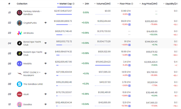
Task: Open the CryptoPunks collection name link
Action: click(30, 23)
